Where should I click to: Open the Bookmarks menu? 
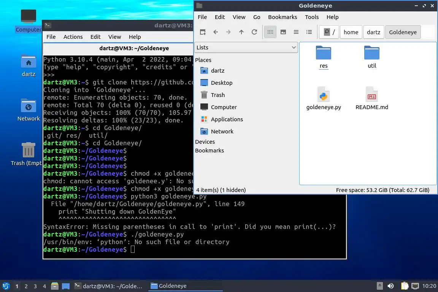click(282, 17)
